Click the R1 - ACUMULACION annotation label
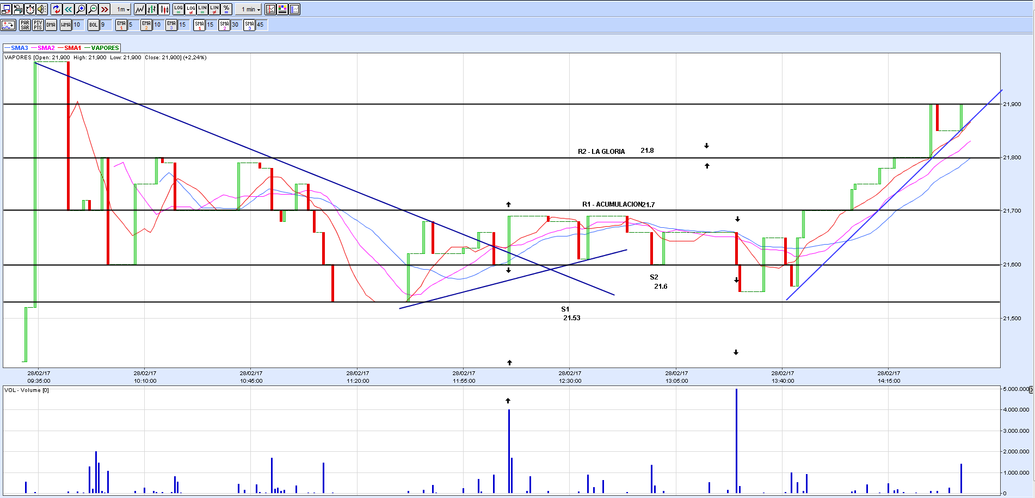Viewport: 1035px width, 498px height. coord(612,204)
